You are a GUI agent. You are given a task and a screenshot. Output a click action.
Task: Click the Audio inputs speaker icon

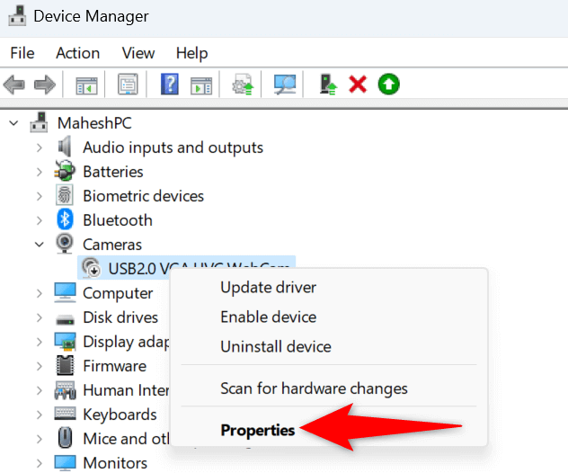(65, 147)
